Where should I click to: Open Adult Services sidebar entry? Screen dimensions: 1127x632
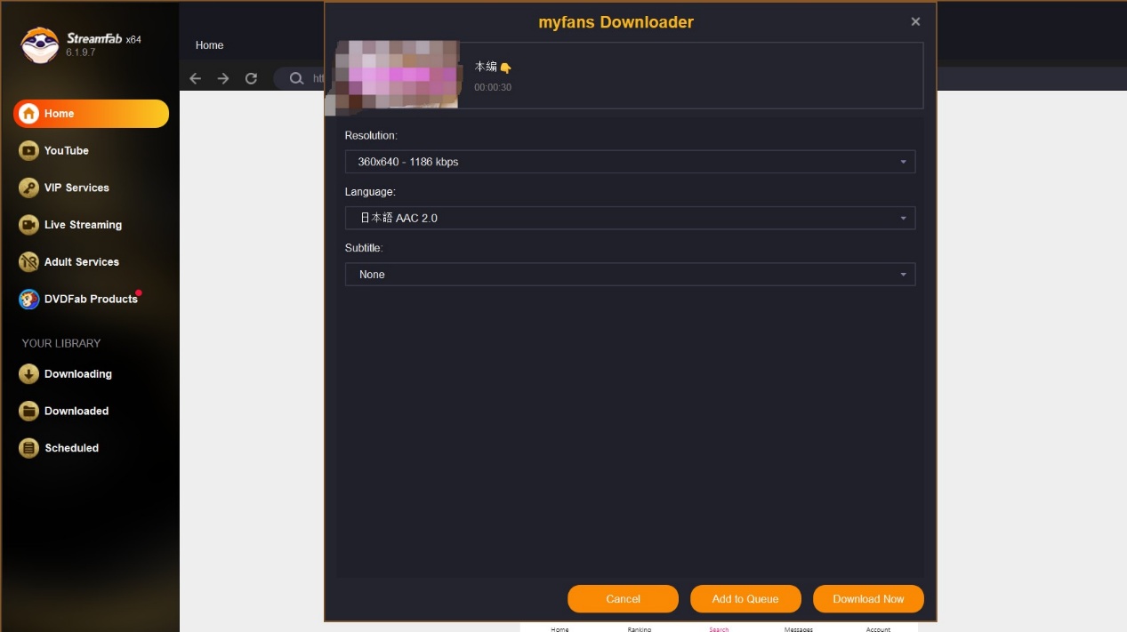(x=69, y=262)
